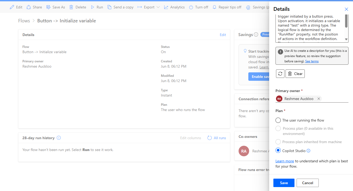Viewport: 353px width, 191px height.
Task: Show the 28-day run history info tooltip
Action: pyautogui.click(x=59, y=138)
